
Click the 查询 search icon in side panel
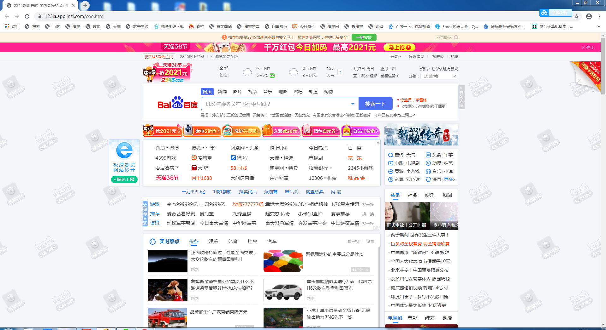pos(390,155)
